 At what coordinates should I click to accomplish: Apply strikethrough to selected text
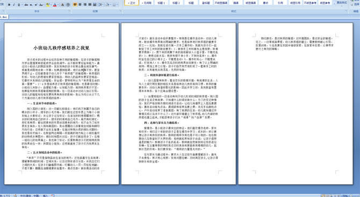tap(26, 5)
